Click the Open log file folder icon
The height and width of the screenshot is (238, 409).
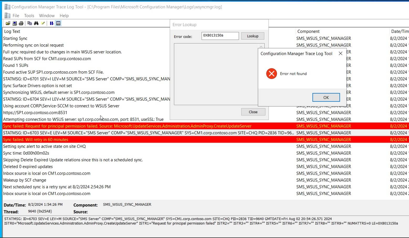click(8, 23)
